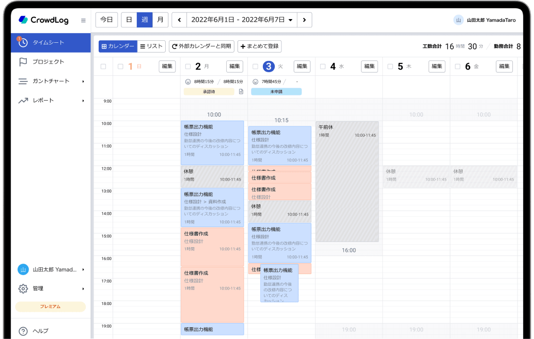Click the まとめて登録 button
Screen dimensions: 534x339
point(259,46)
